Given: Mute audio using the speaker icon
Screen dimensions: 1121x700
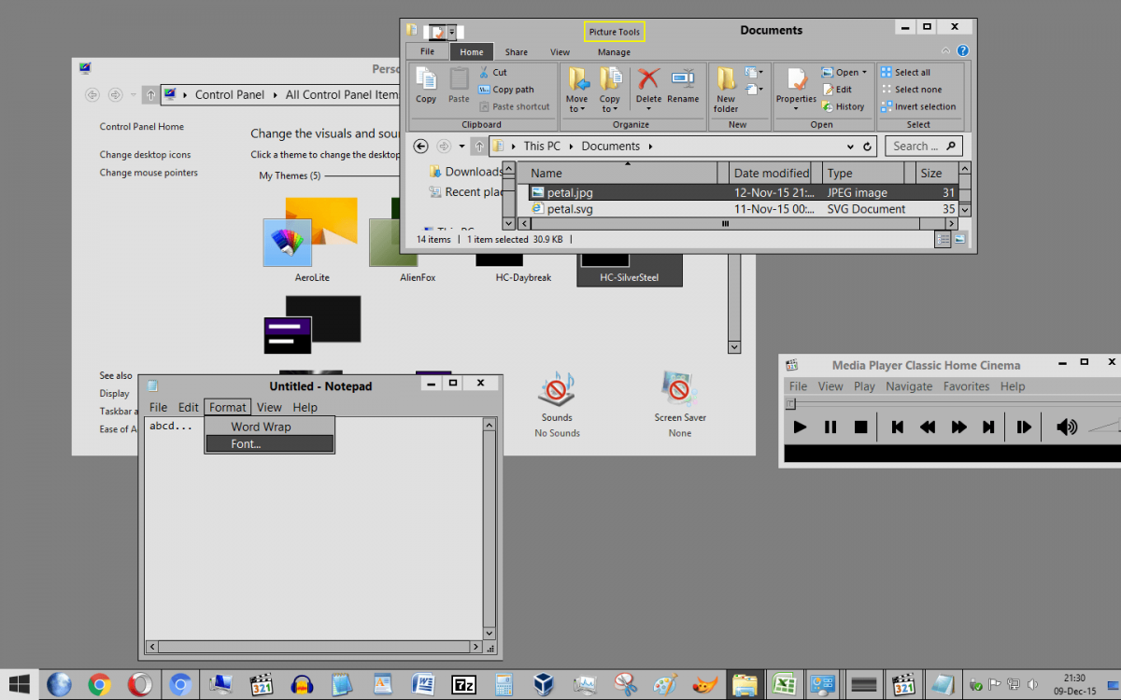Looking at the screenshot, I should pos(1066,427).
